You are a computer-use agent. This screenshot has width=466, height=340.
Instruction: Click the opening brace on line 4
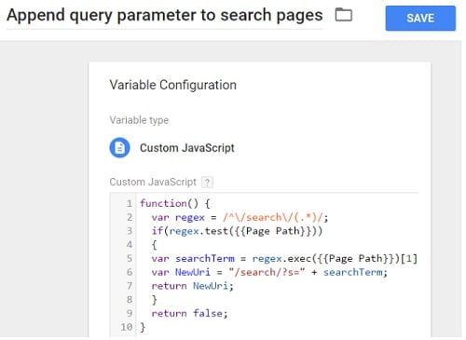pos(154,245)
